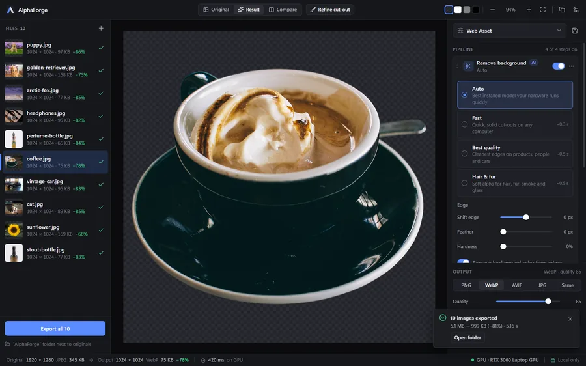Viewport: 586px width, 366px height.
Task: Select the black background swatch
Action: click(x=476, y=10)
